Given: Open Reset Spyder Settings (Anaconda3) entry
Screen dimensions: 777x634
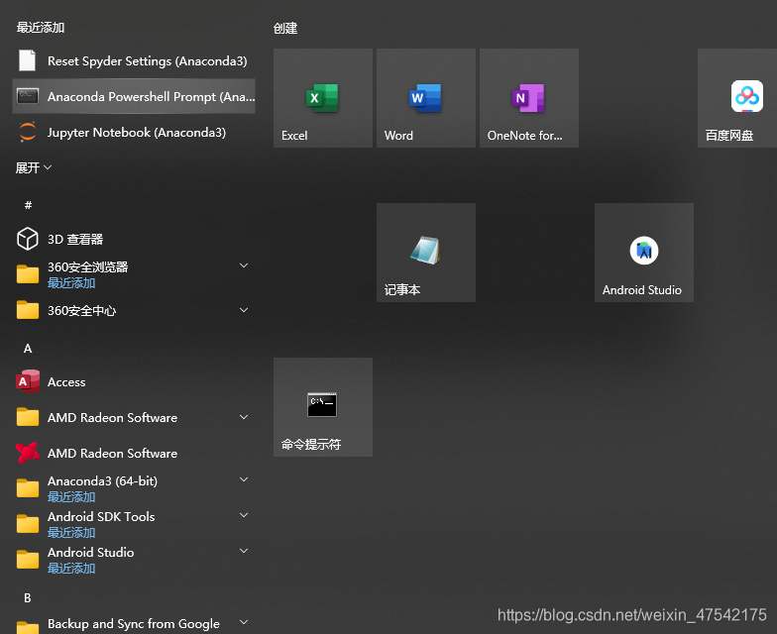Looking at the screenshot, I should 147,61.
